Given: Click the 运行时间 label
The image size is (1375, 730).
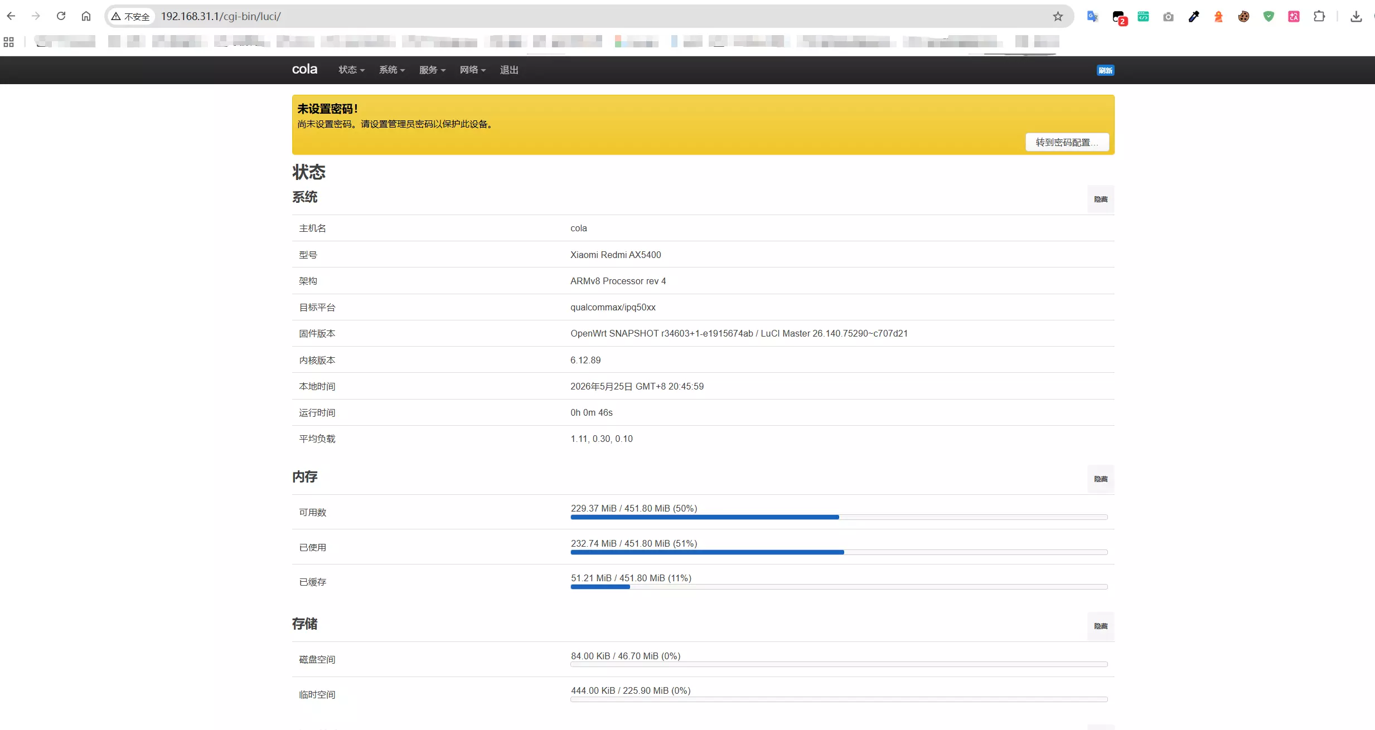Looking at the screenshot, I should click(317, 412).
